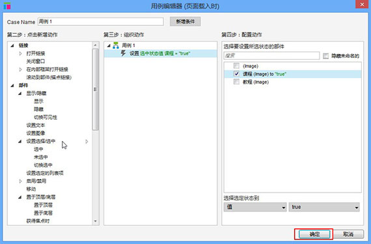The width and height of the screenshot is (371, 244).
Task: Select the 设置选定的列表项 action
Action: point(45,173)
